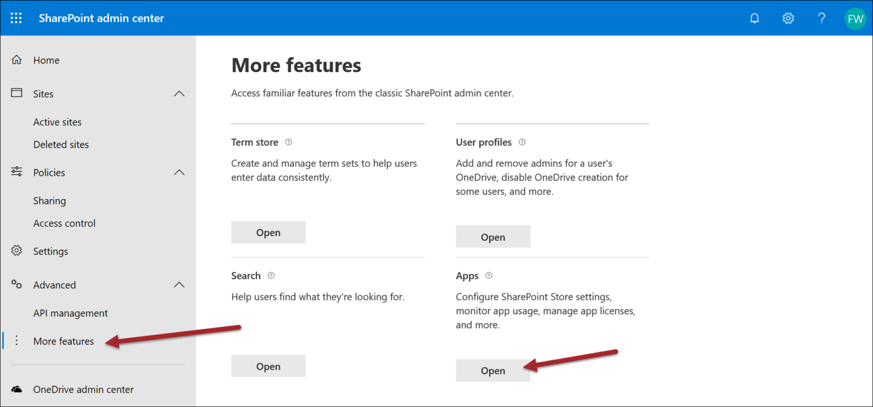Click the Home house icon
873x407 pixels.
point(16,60)
